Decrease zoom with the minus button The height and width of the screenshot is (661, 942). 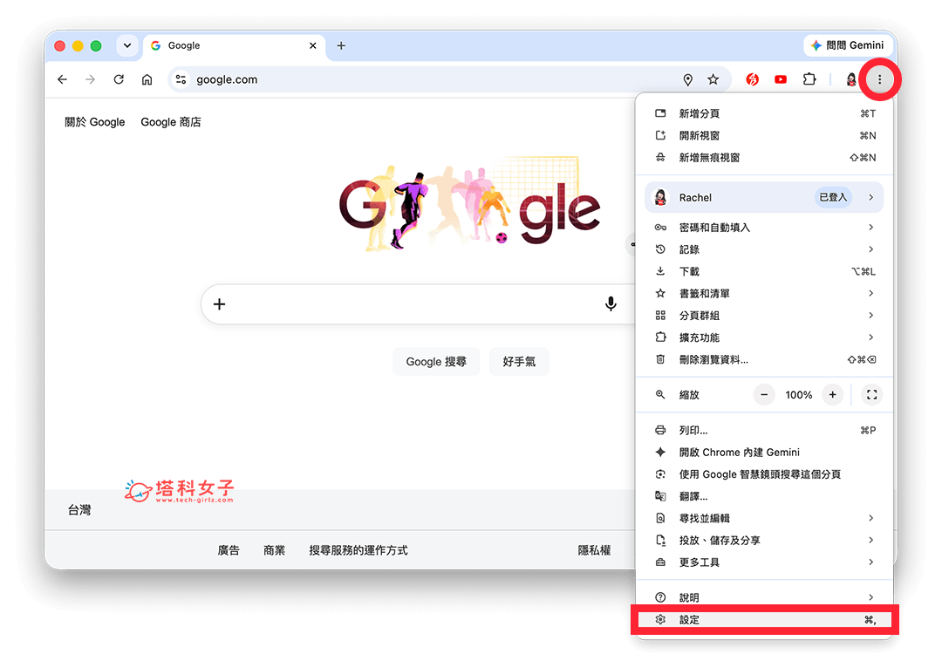coord(764,394)
